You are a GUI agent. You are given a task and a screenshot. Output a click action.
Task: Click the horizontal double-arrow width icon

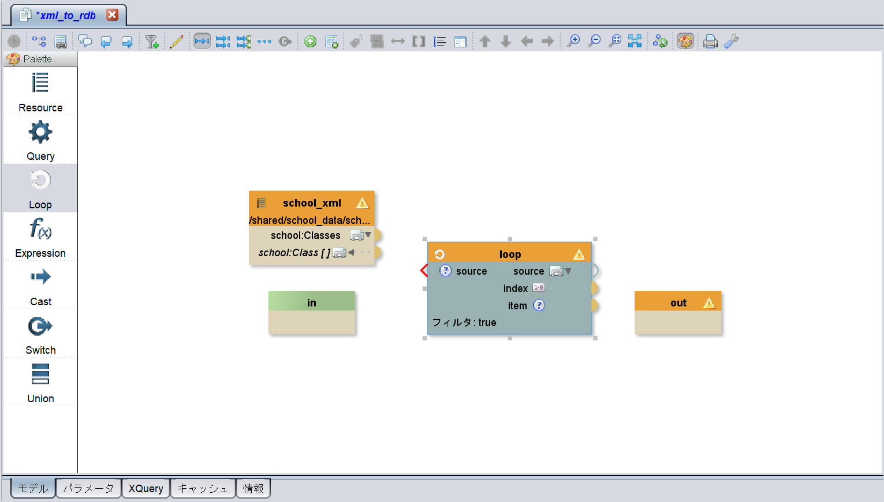tap(398, 42)
